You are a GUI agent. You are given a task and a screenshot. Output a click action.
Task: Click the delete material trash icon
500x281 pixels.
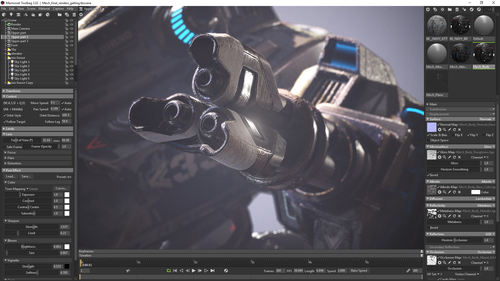[457, 9]
